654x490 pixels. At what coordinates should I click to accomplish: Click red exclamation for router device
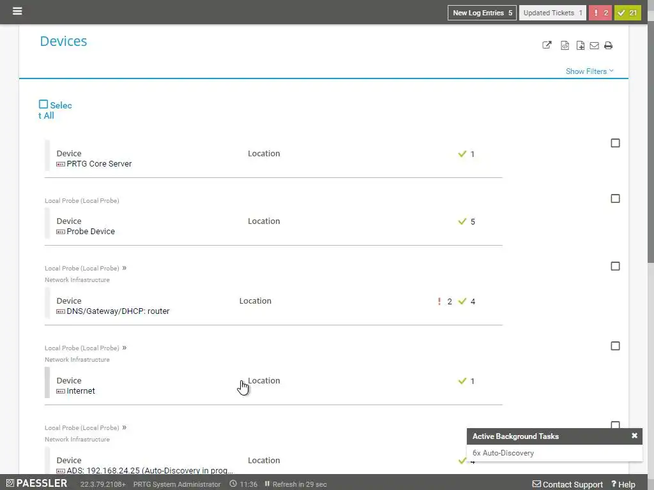[x=439, y=301]
